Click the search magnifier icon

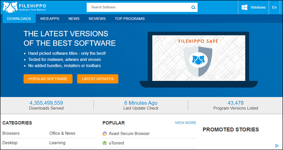[x=193, y=7]
